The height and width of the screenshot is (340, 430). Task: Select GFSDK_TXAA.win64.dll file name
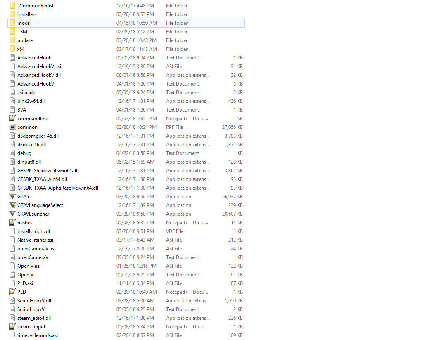pos(42,179)
